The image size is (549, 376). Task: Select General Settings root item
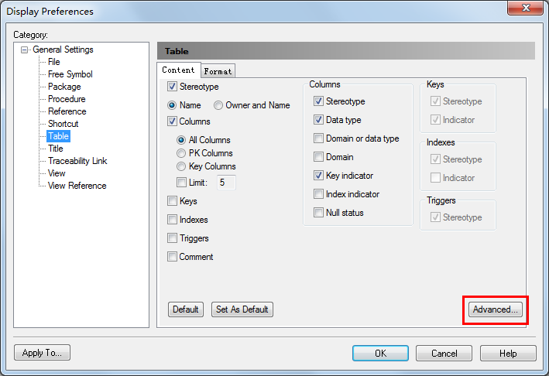63,50
